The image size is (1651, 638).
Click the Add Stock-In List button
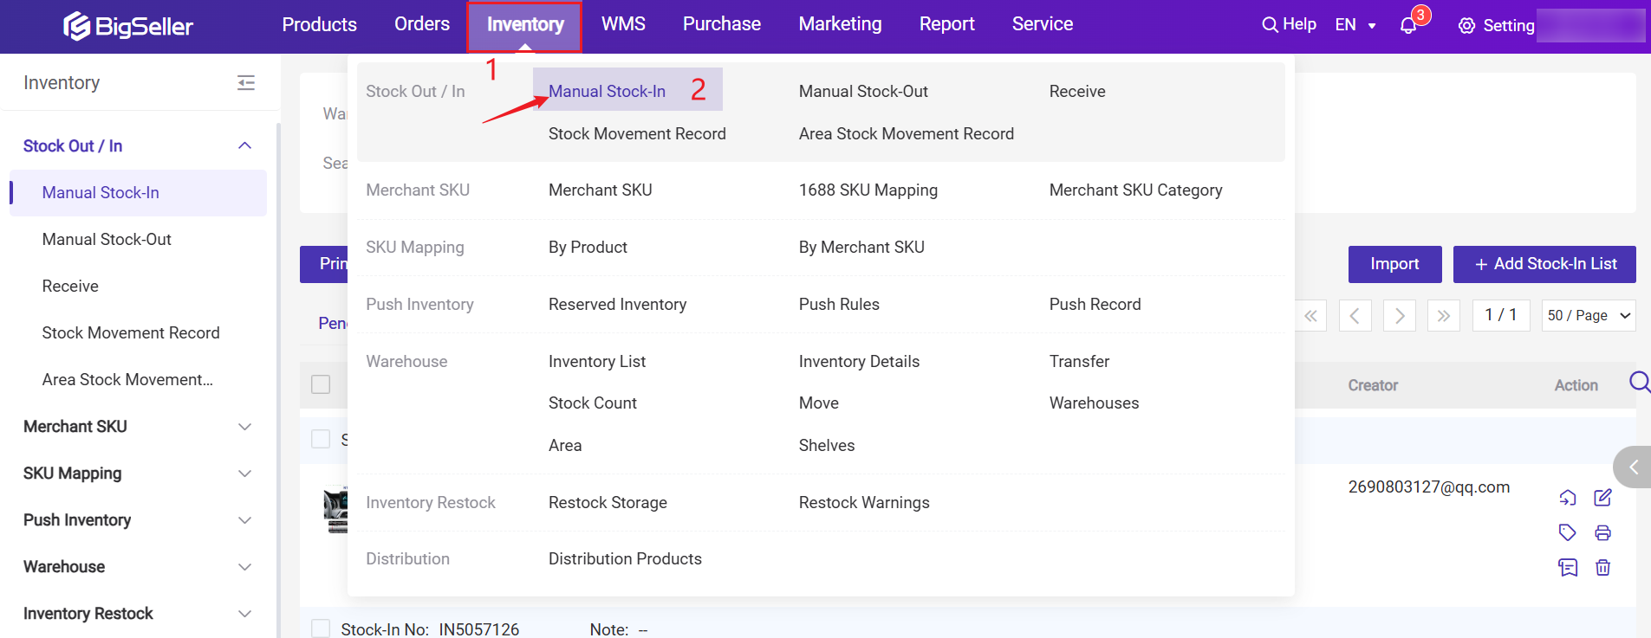point(1544,264)
